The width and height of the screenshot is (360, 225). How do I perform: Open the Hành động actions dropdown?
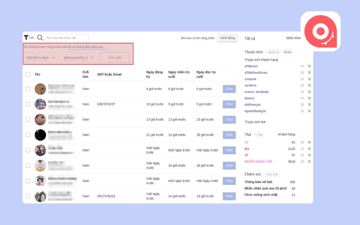coord(227,38)
